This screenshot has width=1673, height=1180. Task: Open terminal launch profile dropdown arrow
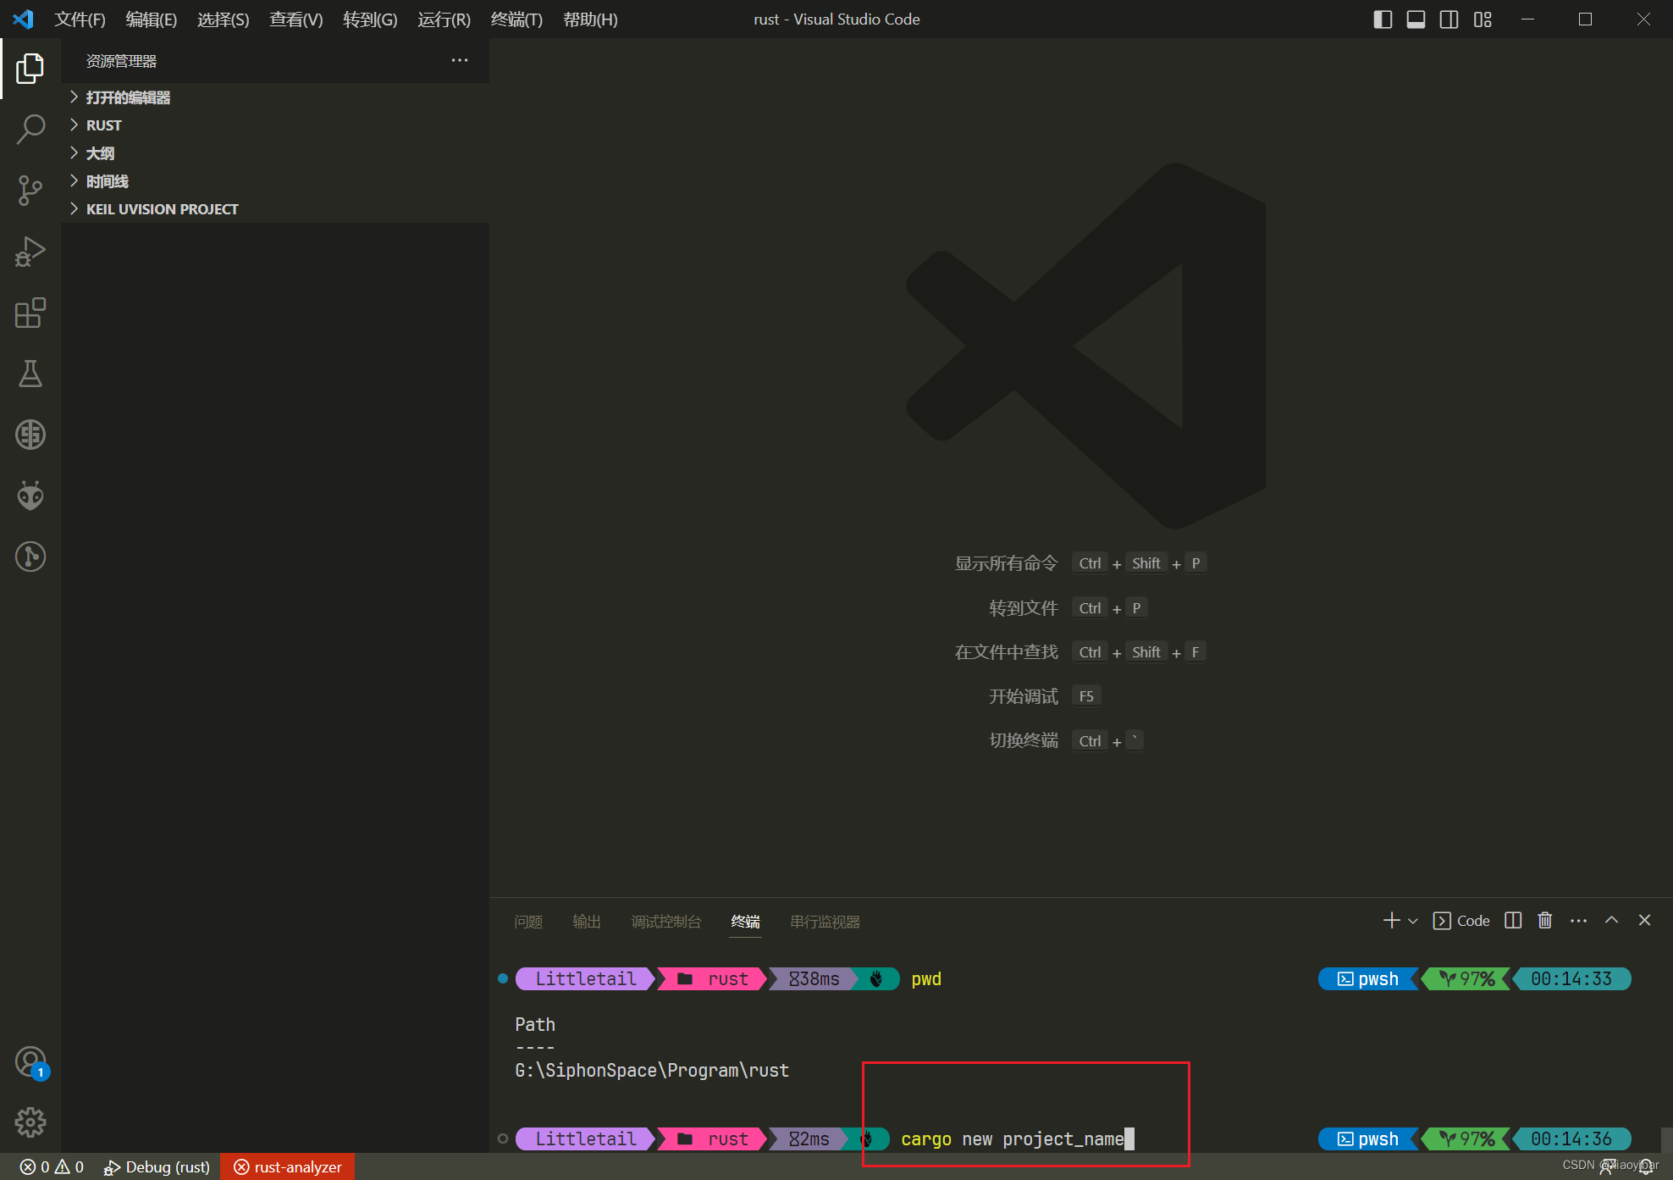[x=1413, y=921]
